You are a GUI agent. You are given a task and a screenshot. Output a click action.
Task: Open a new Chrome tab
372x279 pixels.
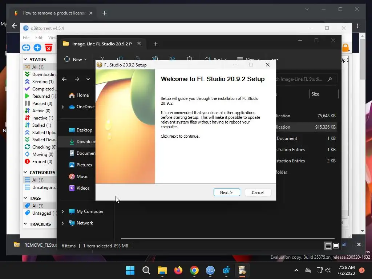click(105, 13)
